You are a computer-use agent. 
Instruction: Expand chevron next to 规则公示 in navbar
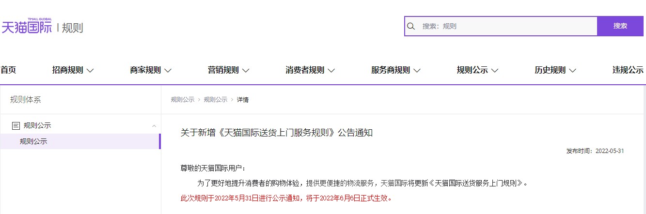point(495,70)
